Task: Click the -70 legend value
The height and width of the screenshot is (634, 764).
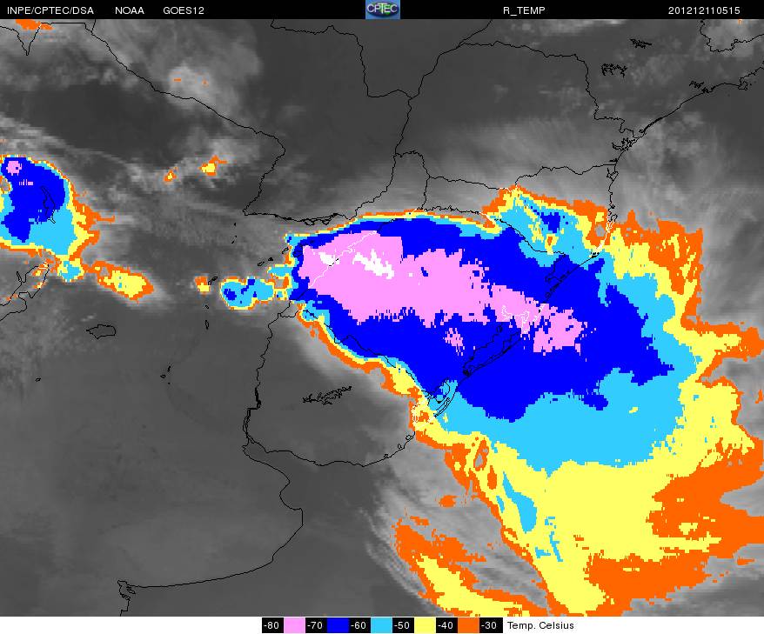Action: click(315, 625)
